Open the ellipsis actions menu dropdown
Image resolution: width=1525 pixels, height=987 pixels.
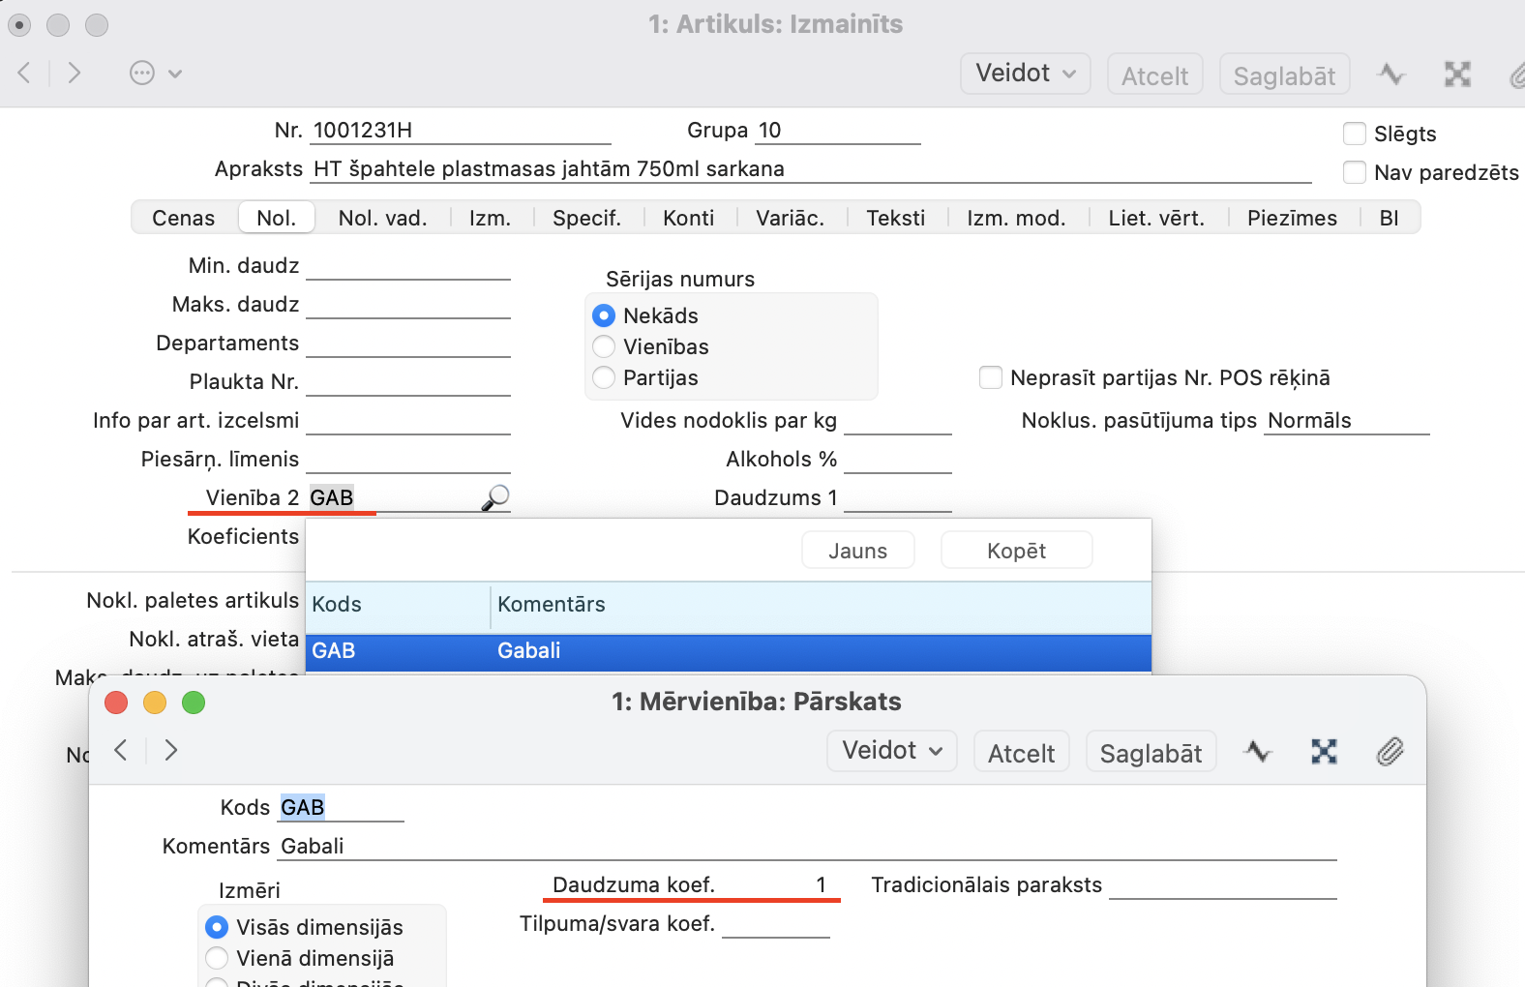click(x=155, y=74)
